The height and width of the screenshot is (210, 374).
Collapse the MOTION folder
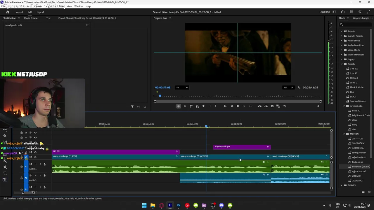(344, 134)
